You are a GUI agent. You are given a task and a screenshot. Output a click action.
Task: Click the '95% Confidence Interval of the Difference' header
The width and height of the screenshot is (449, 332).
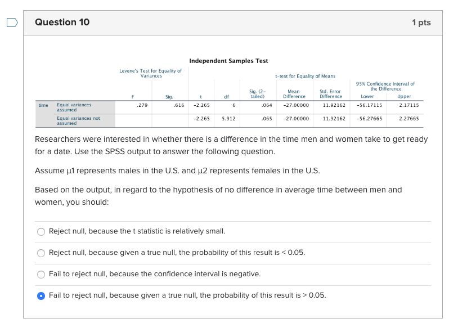pos(385,86)
